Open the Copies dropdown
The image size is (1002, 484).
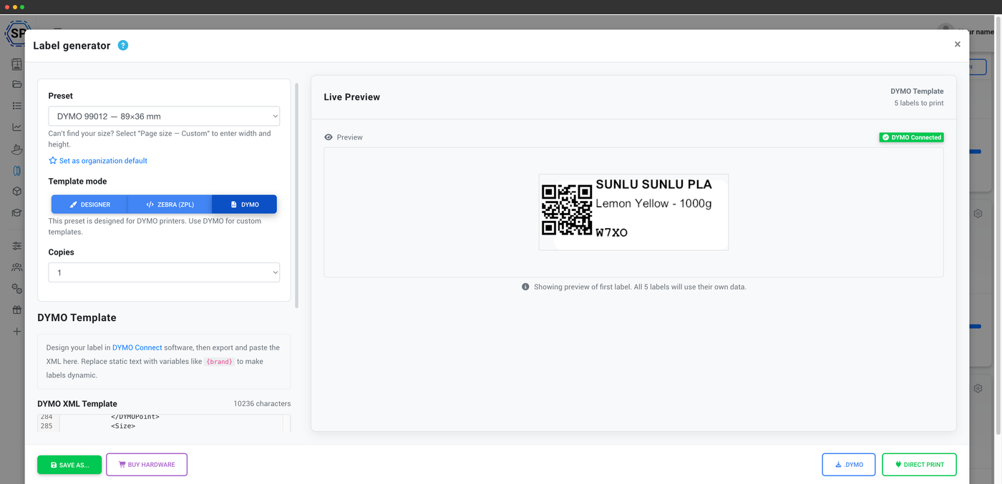point(164,272)
